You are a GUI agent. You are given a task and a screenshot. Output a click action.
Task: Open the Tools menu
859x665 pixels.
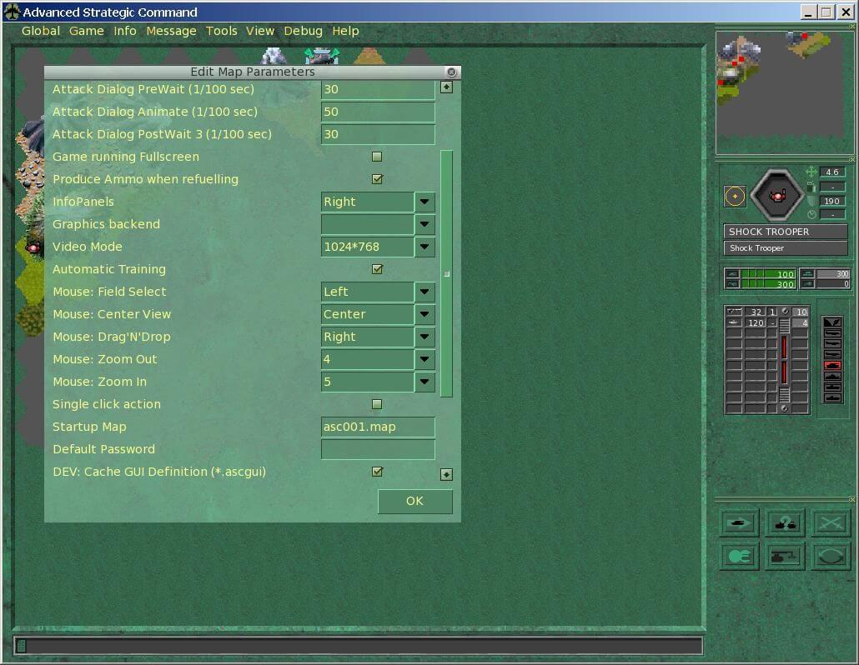tap(221, 31)
